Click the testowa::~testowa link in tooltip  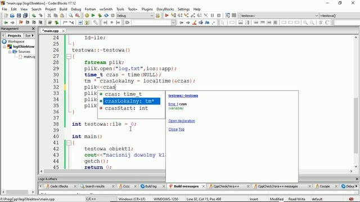coord(183,96)
